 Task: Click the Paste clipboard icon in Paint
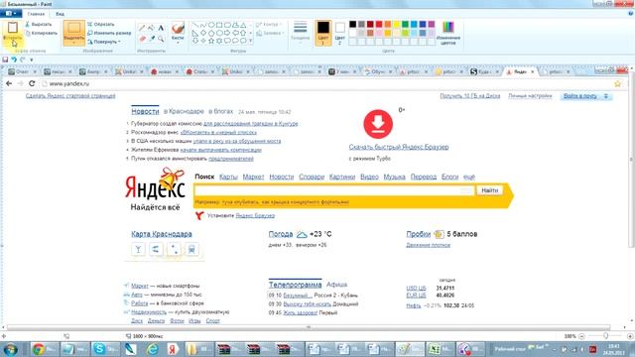[x=13, y=28]
